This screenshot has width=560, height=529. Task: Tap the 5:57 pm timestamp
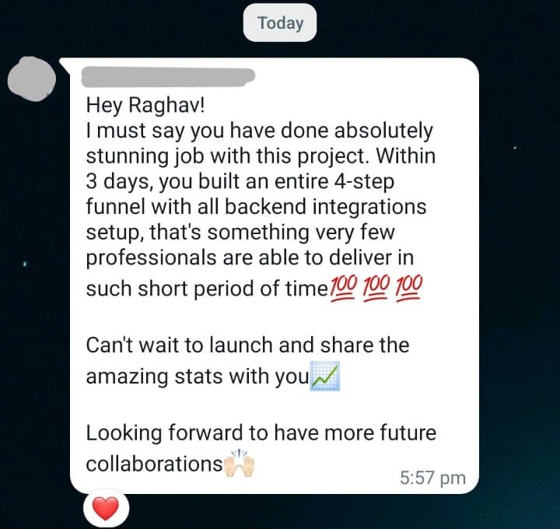click(432, 478)
